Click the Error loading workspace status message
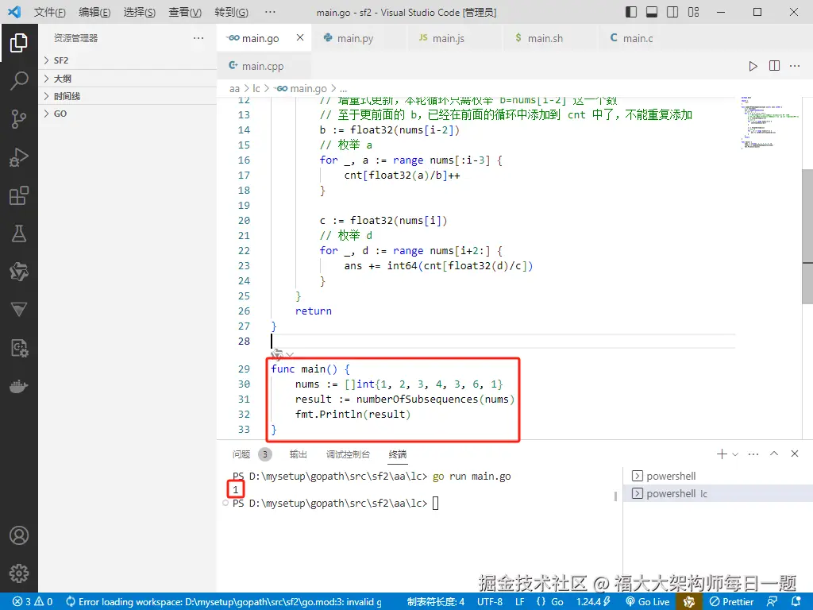813x610 pixels. tap(224, 602)
